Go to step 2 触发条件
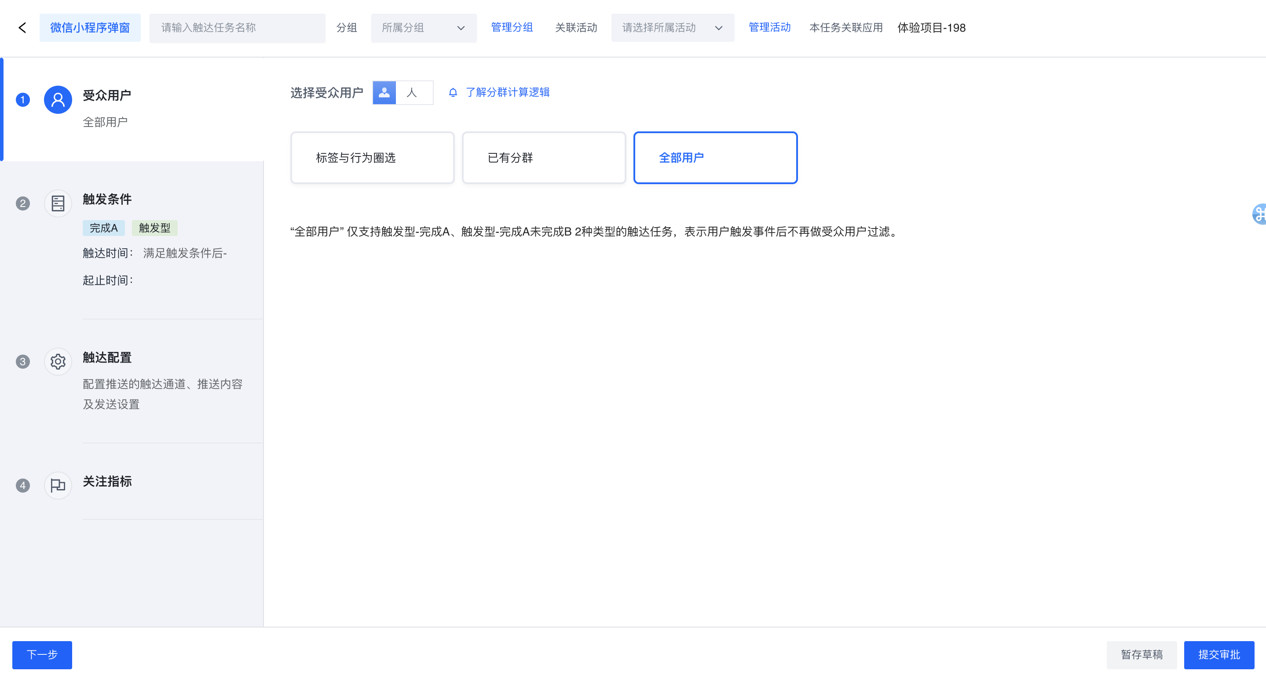Screen dimensions: 1266x682 107,200
